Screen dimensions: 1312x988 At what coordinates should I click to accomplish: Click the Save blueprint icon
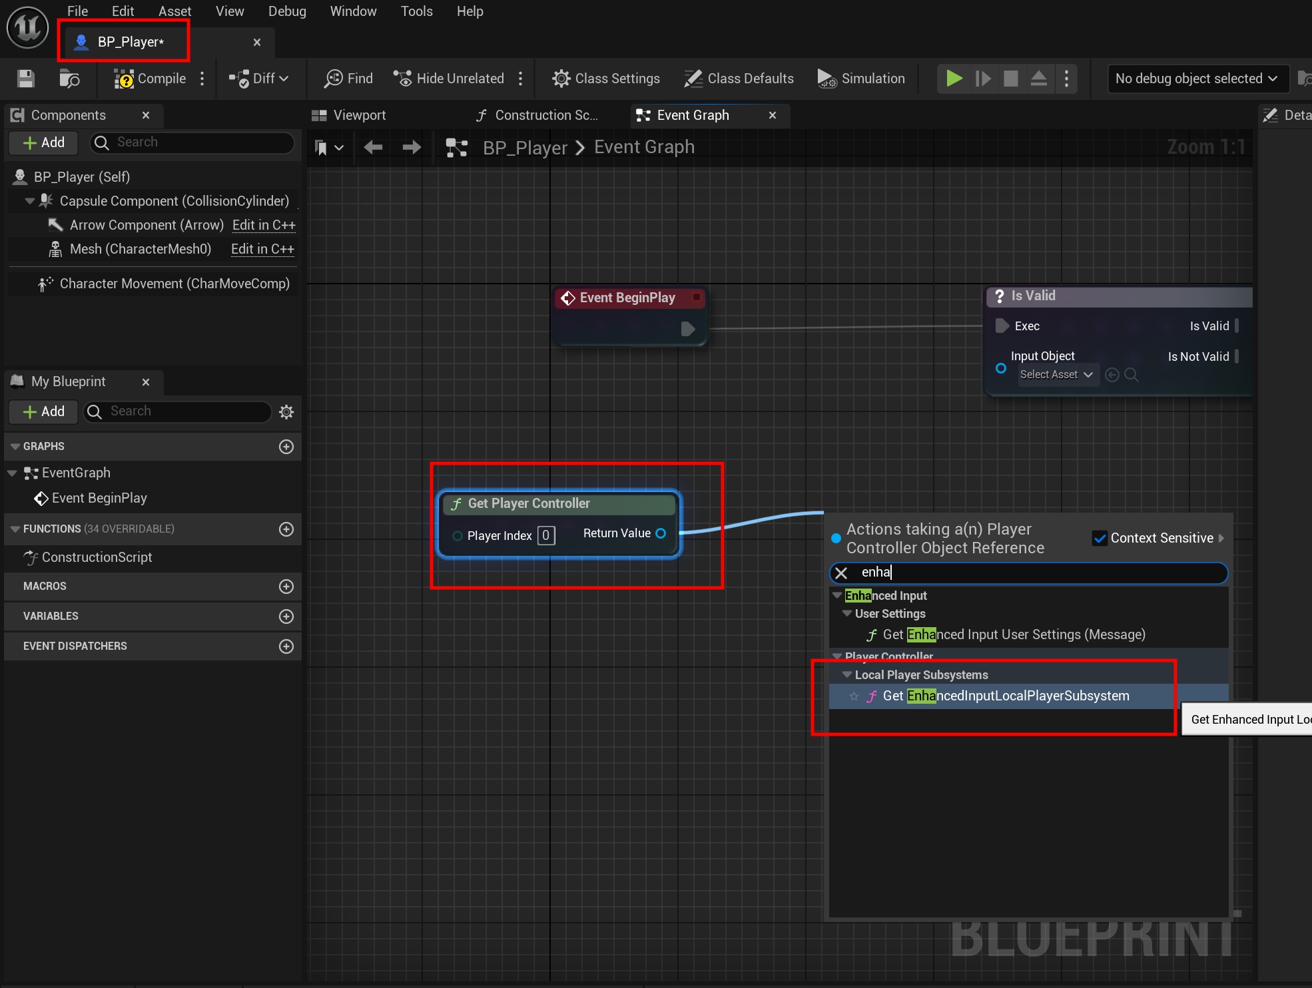(x=26, y=79)
